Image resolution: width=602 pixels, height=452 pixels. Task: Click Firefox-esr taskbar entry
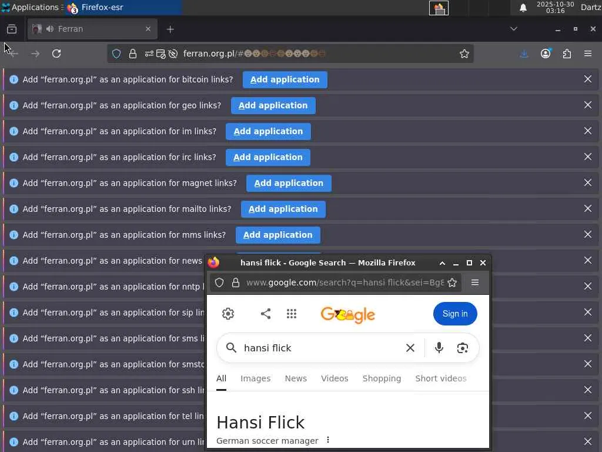123,7
